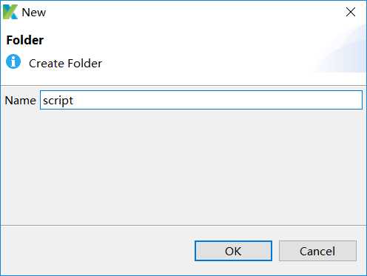Click the empty space left of OK
The width and height of the screenshot is (367, 276).
click(x=98, y=251)
